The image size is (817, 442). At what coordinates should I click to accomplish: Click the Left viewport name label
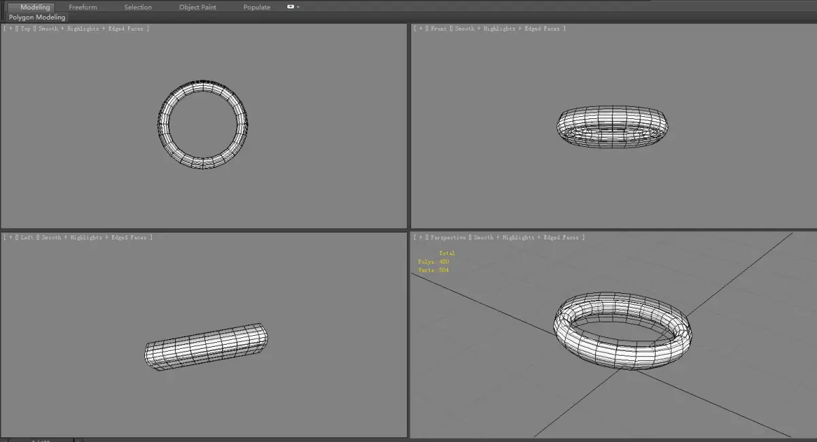(x=27, y=237)
